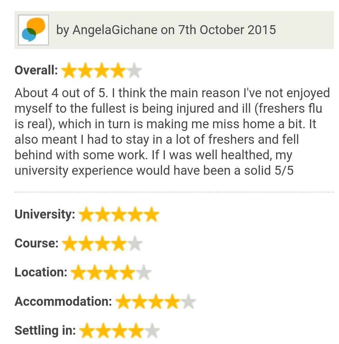Click the speech bubble avatar icon
339x344 pixels.
tap(34, 30)
